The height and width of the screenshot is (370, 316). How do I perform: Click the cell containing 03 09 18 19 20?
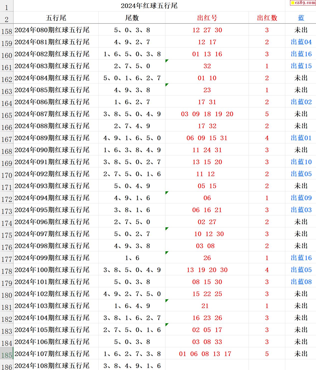(207, 114)
